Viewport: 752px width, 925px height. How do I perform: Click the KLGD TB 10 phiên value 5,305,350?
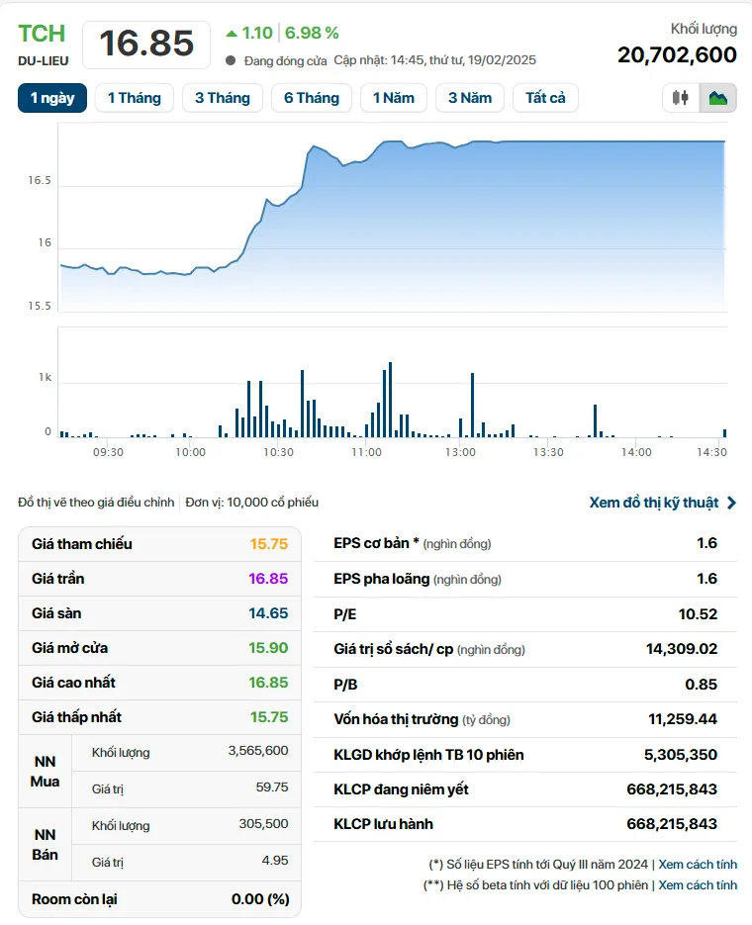tap(681, 755)
